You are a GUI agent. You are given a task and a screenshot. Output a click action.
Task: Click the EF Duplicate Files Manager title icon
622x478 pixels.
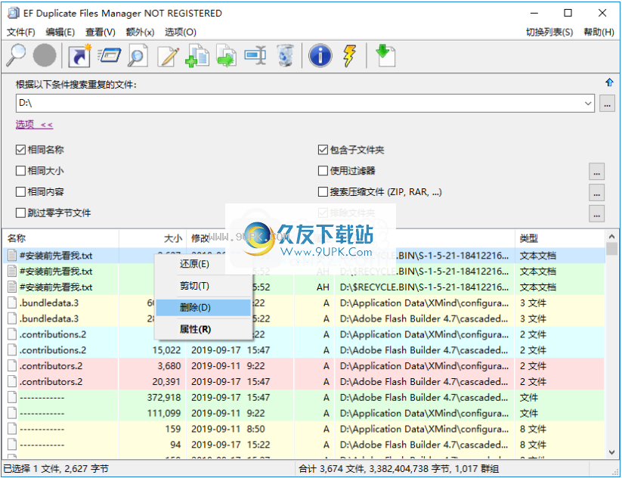pos(13,13)
